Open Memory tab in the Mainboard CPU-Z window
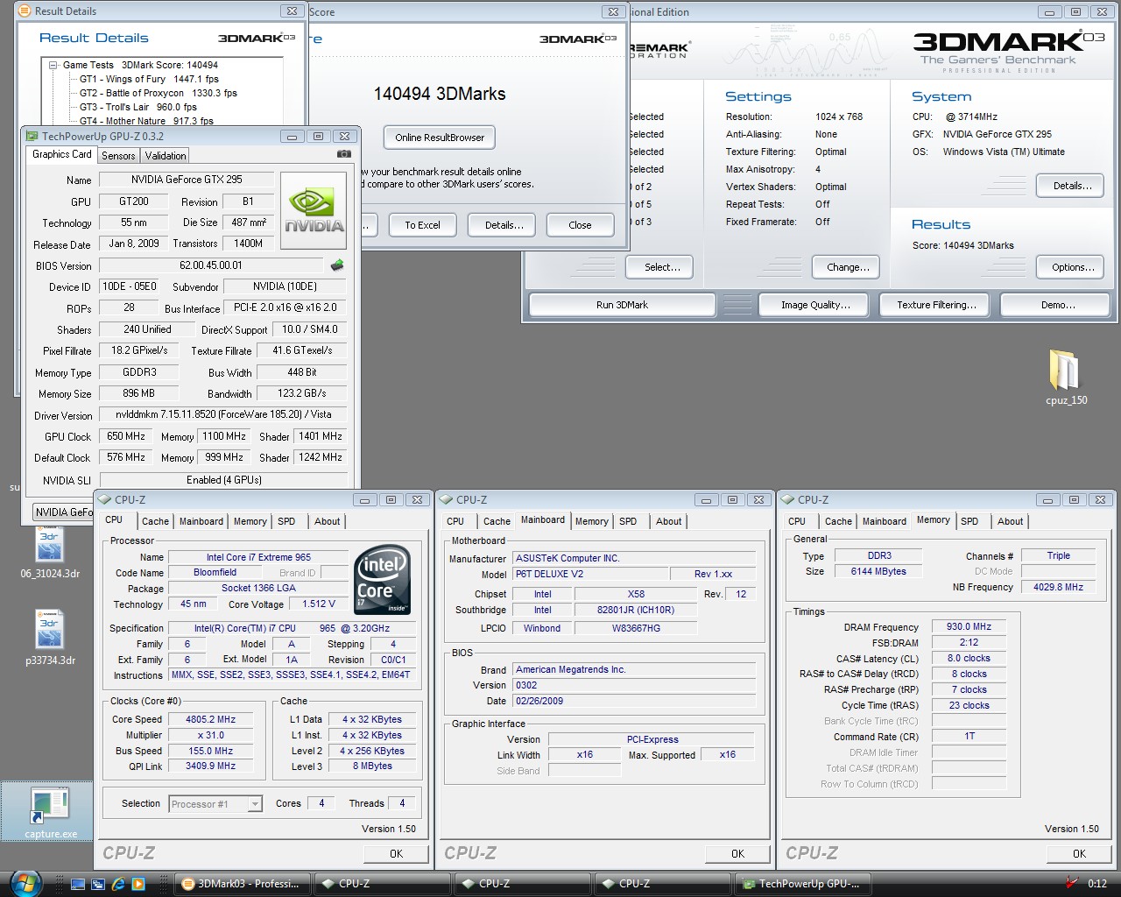The height and width of the screenshot is (897, 1121). [x=592, y=521]
